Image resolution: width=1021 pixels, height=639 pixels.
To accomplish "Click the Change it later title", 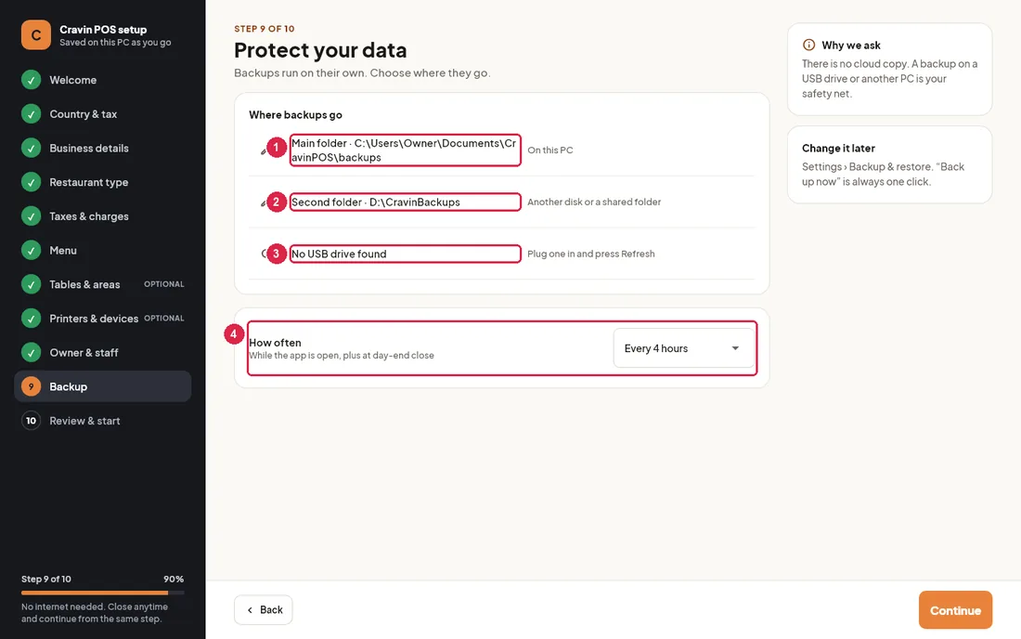I will point(838,148).
